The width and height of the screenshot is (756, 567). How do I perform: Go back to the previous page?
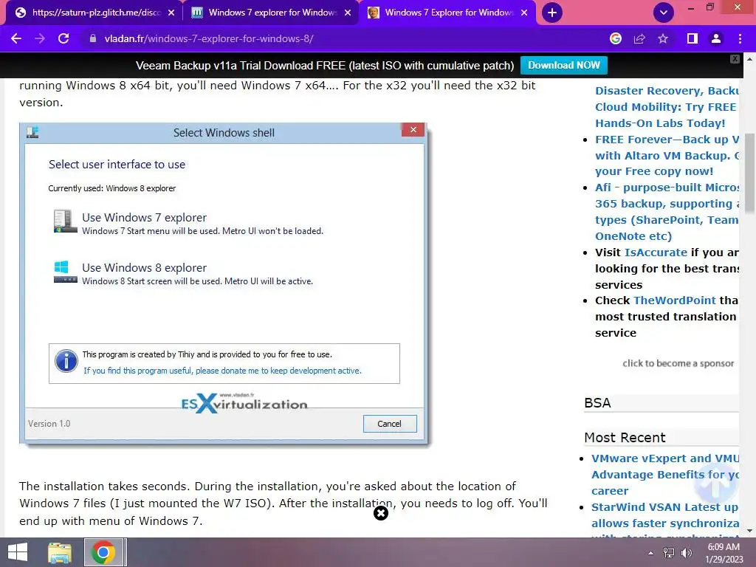tap(16, 38)
